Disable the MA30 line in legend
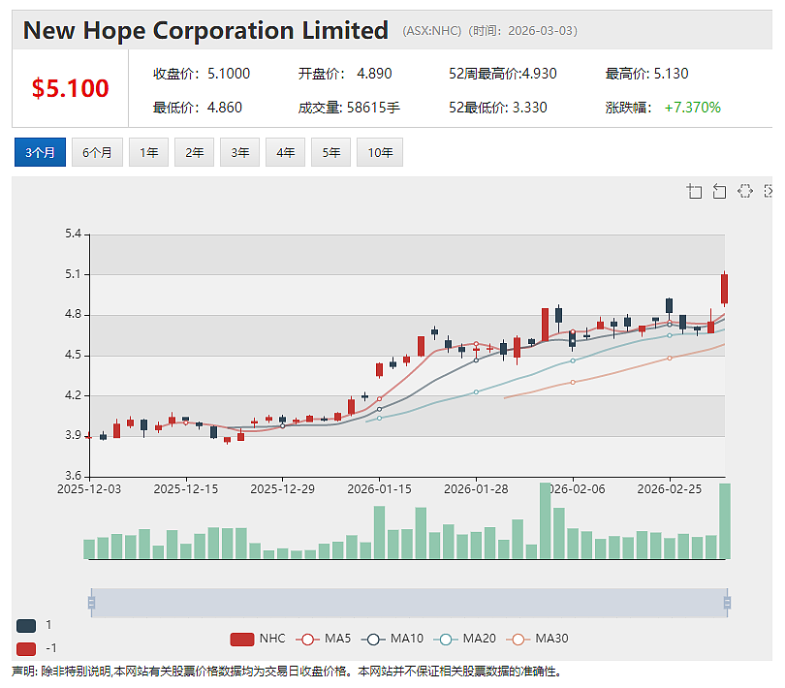This screenshot has height=688, width=785. [537, 639]
